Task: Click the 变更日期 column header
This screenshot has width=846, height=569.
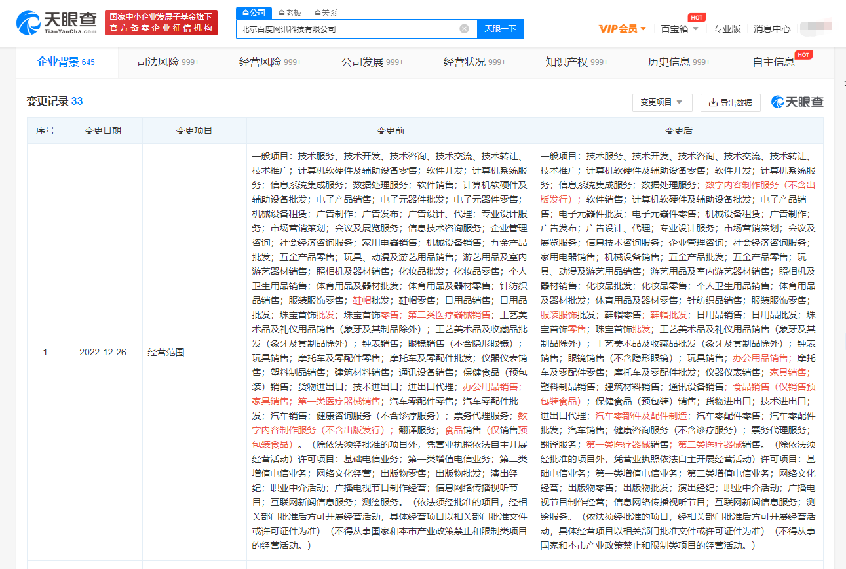Action: point(103,131)
